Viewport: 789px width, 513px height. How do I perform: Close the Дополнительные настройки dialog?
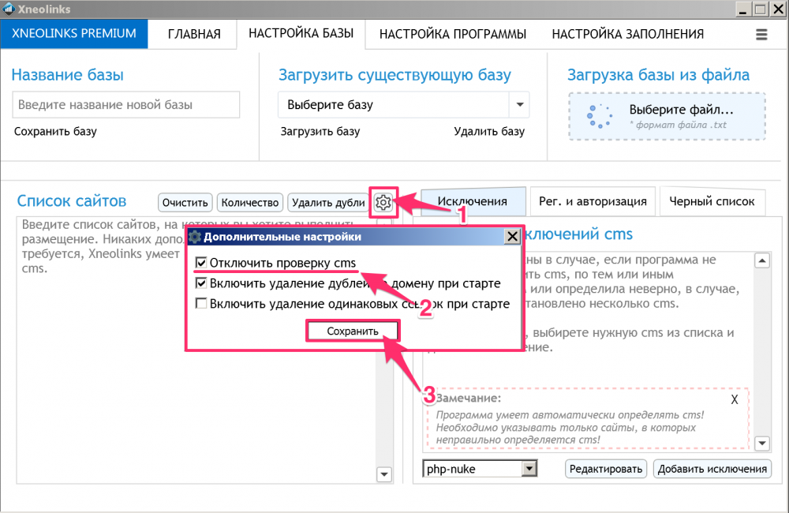(x=512, y=236)
